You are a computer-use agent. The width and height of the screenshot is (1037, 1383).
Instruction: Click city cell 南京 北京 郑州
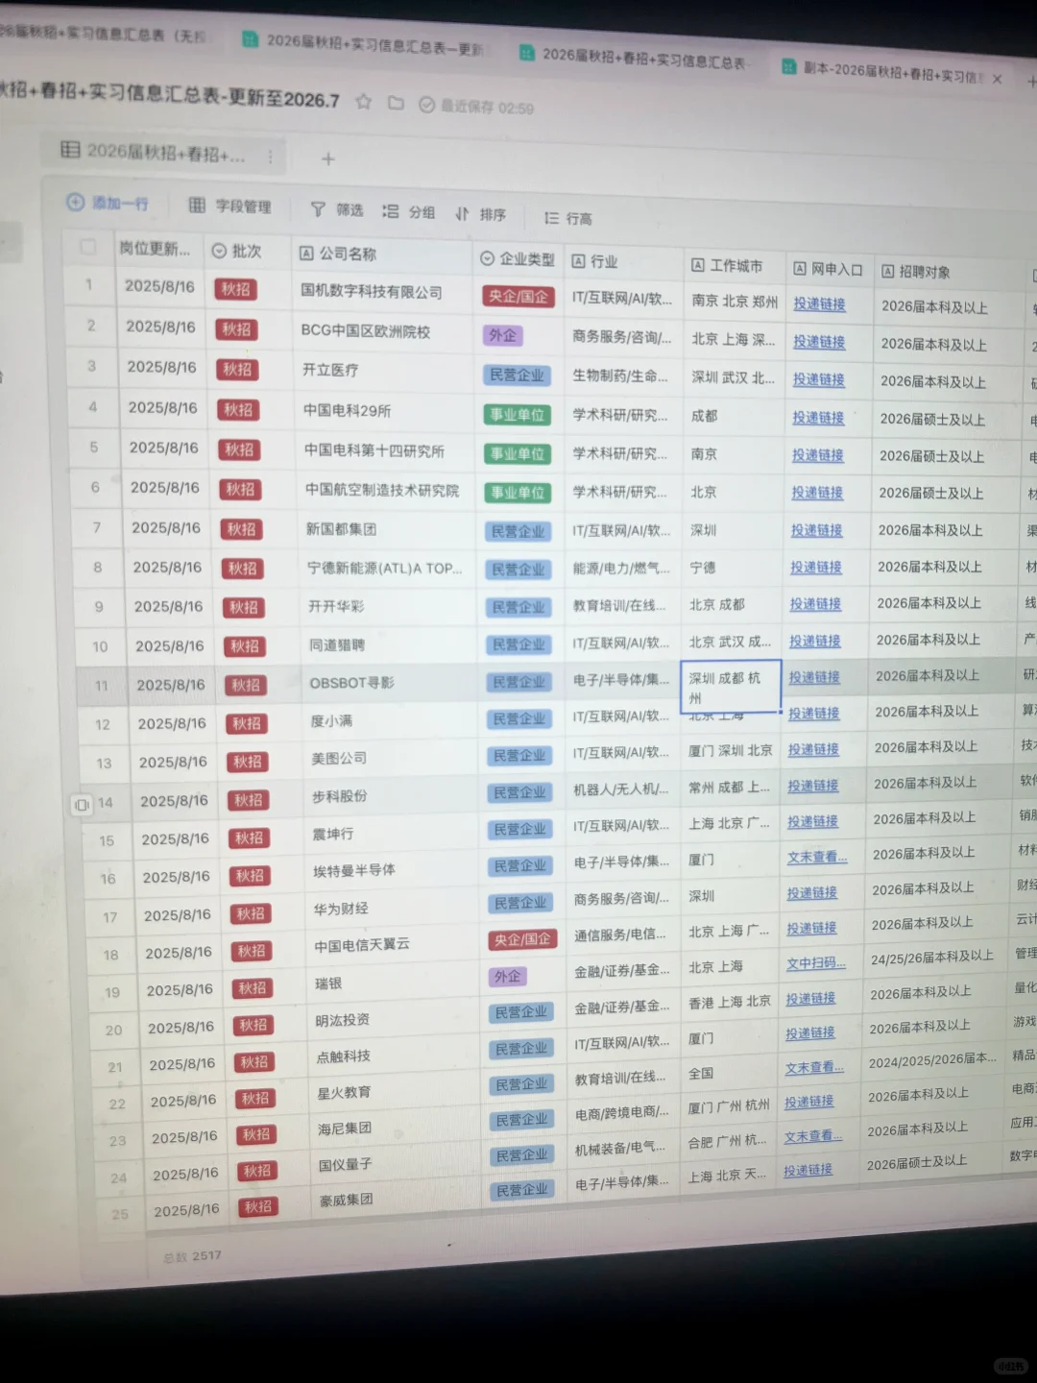(x=735, y=301)
